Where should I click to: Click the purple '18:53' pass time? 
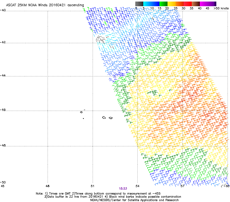(x=123, y=189)
